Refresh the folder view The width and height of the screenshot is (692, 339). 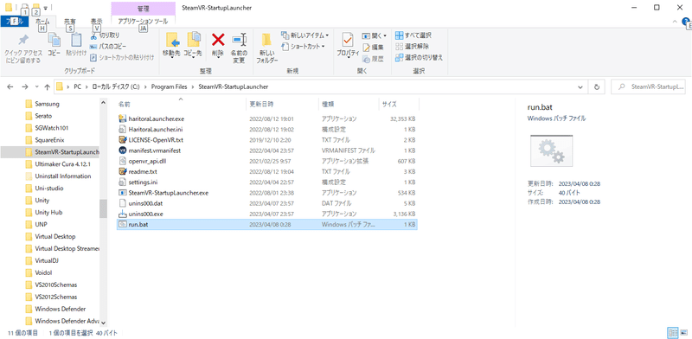pos(597,87)
